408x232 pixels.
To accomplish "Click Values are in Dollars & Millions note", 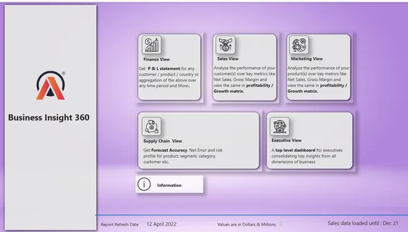I will pyautogui.click(x=247, y=224).
